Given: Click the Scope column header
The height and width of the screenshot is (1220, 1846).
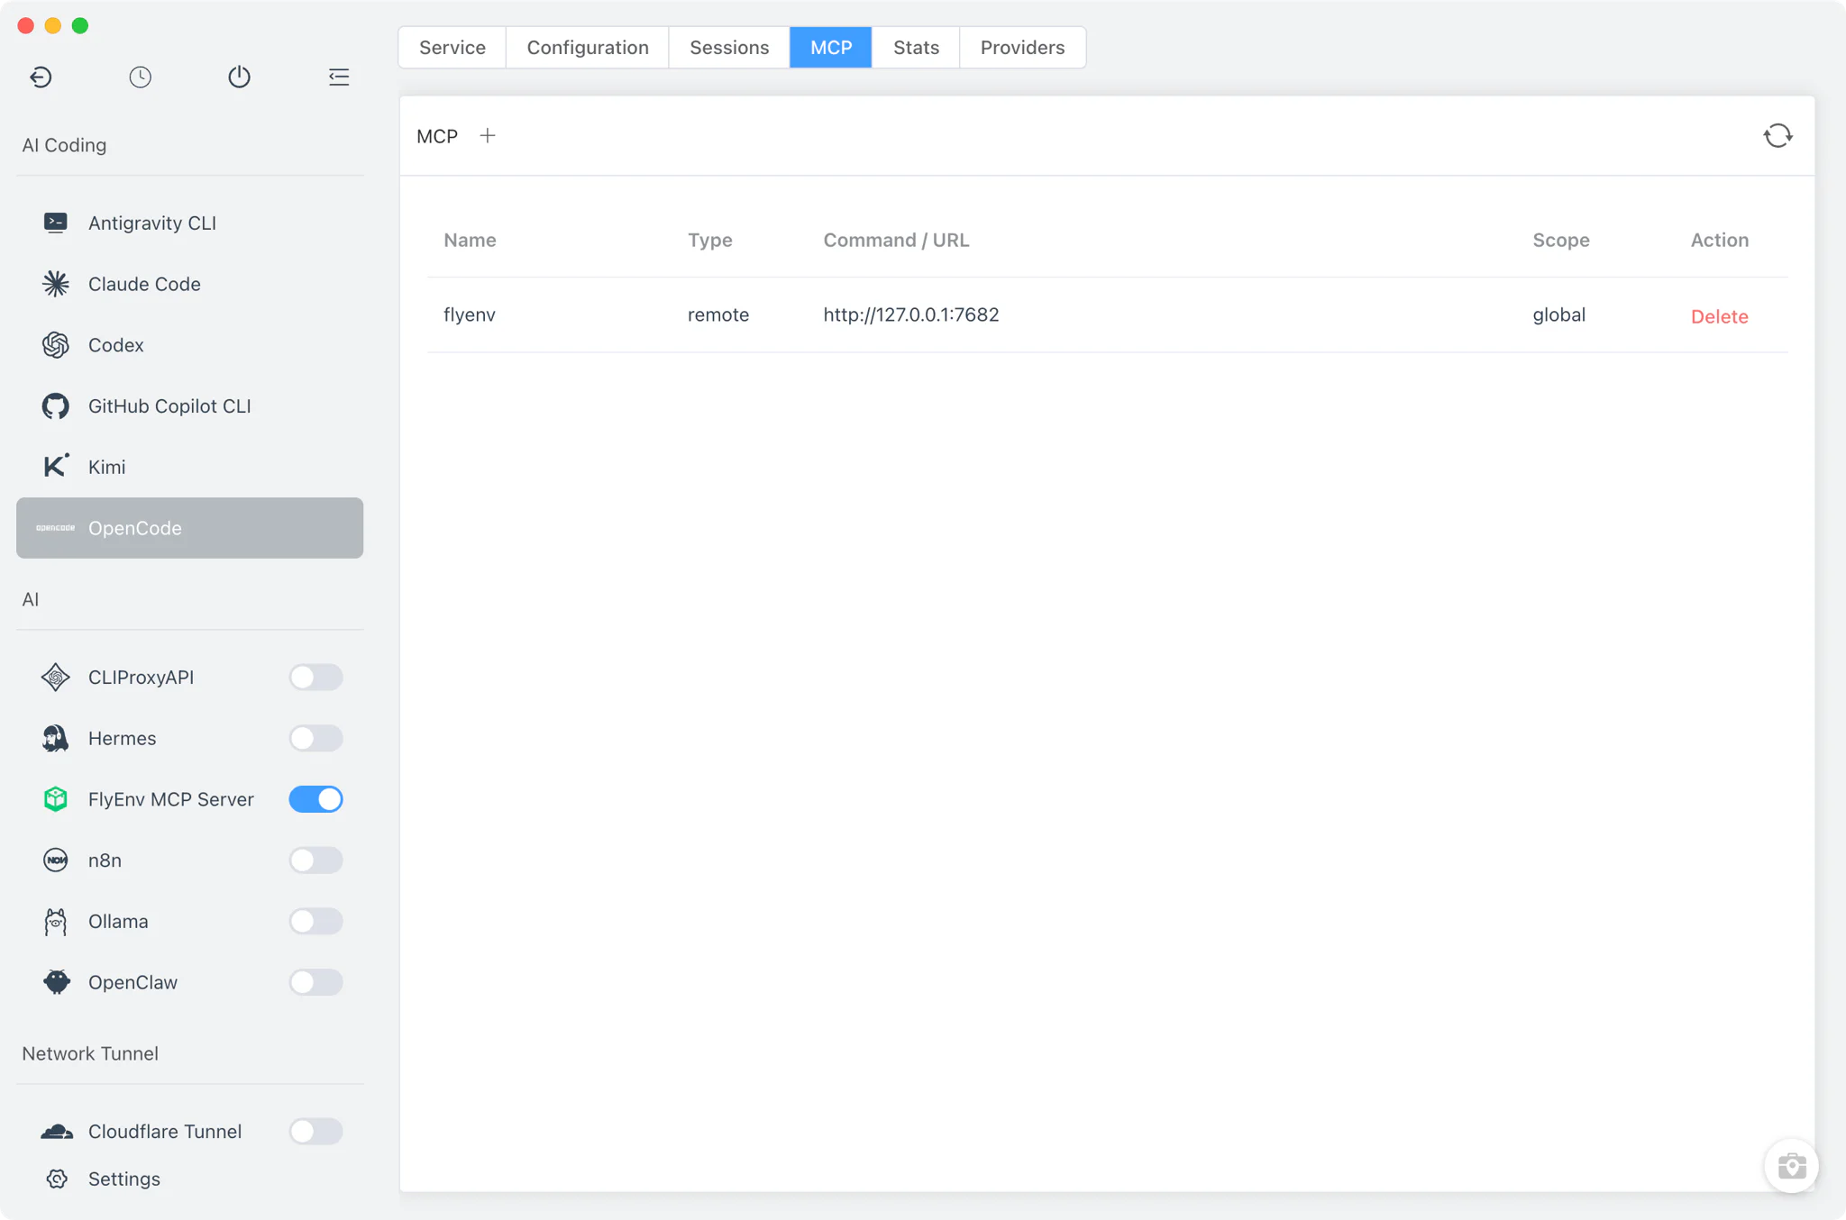Looking at the screenshot, I should [1561, 241].
